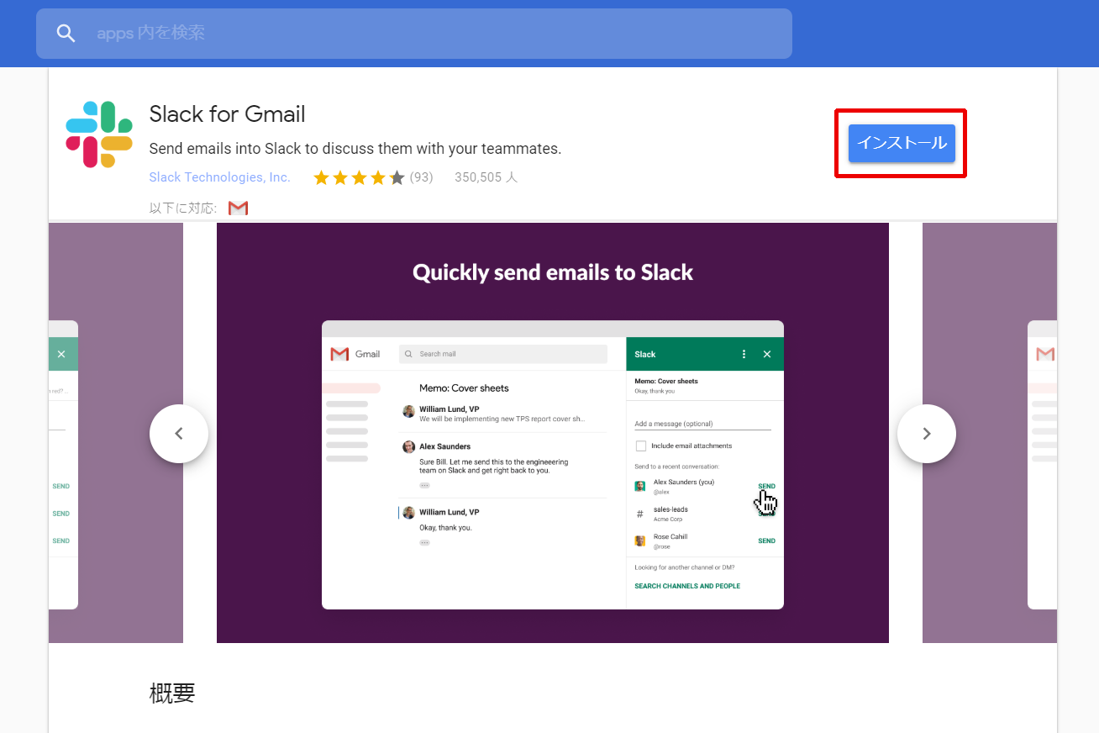Screen dimensions: 1099x733
Task: Click the Slack colorful logo icon
Action: coord(99,134)
